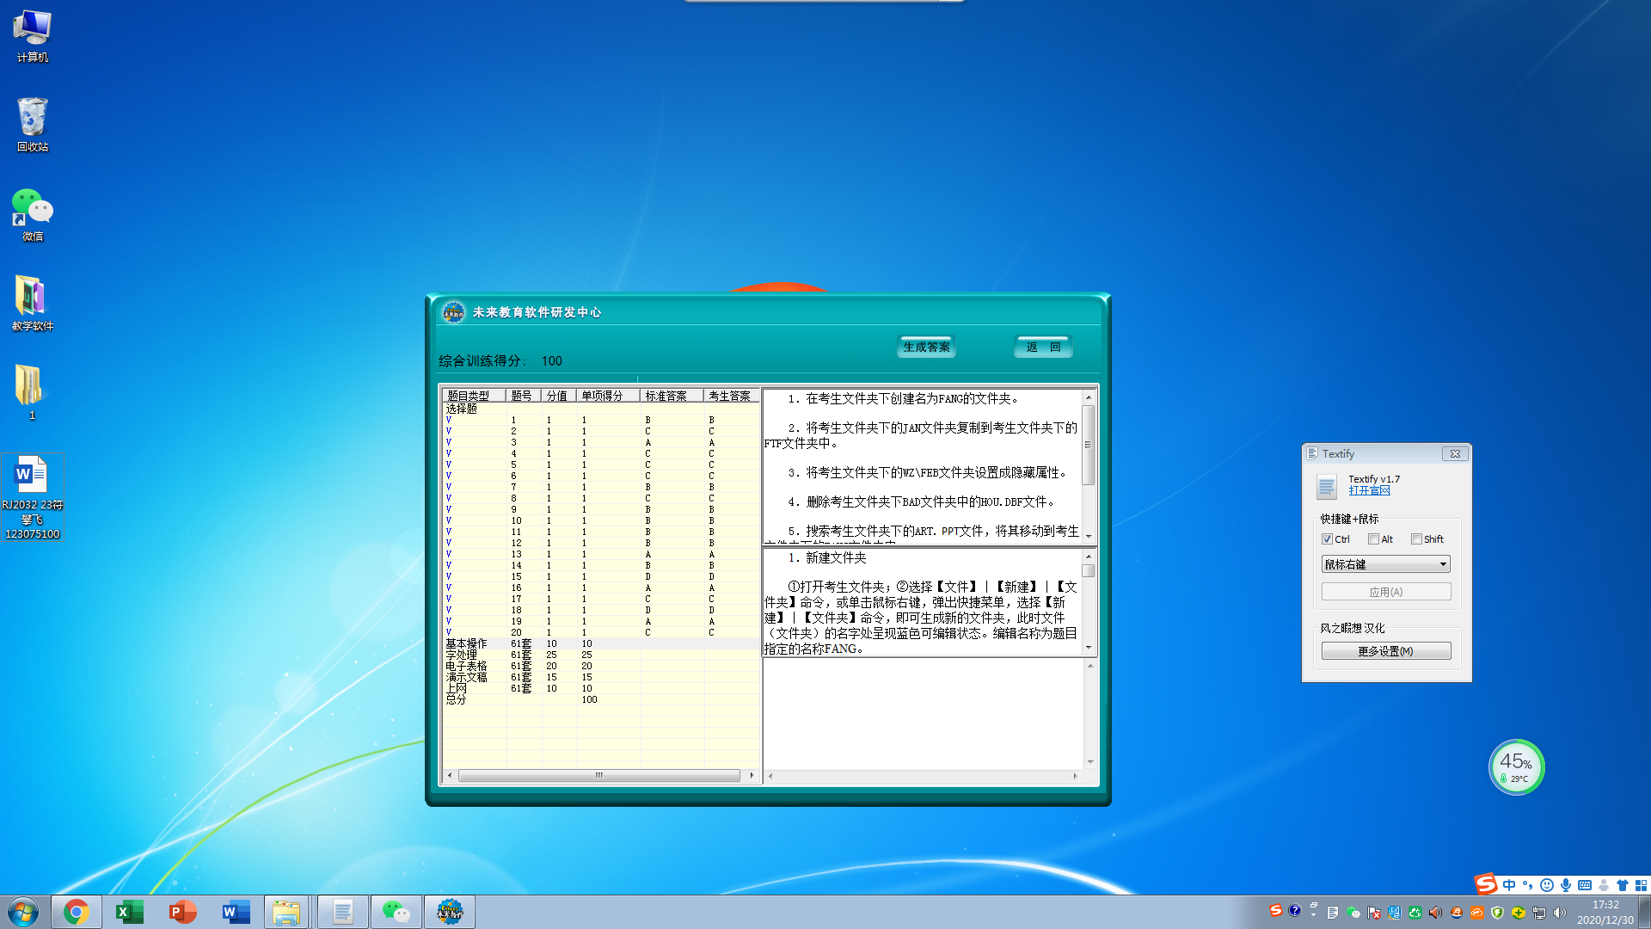
Task: Toggle punctuation mode on Sogou IME bar
Action: 1528,885
